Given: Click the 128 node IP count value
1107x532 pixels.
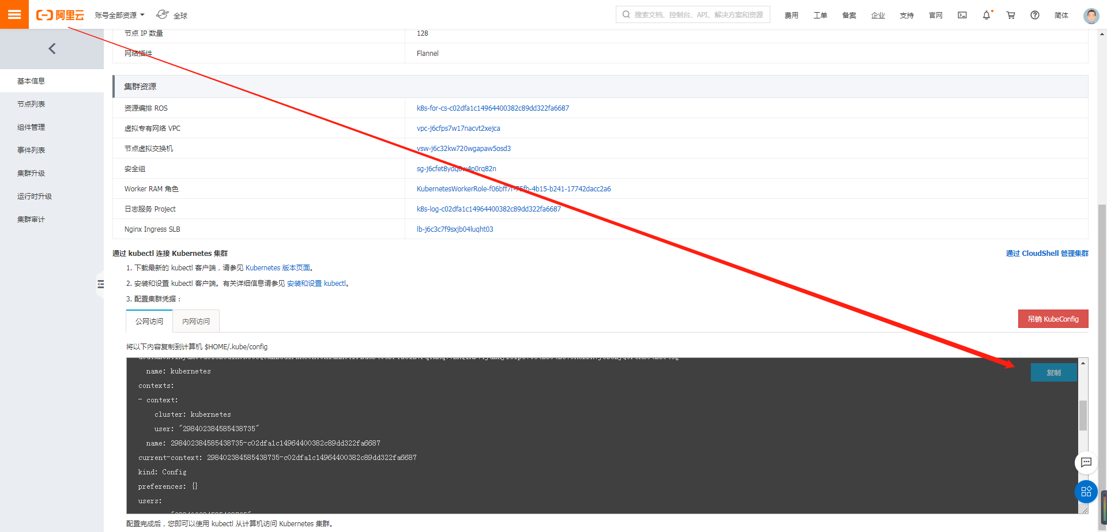Looking at the screenshot, I should pos(422,33).
